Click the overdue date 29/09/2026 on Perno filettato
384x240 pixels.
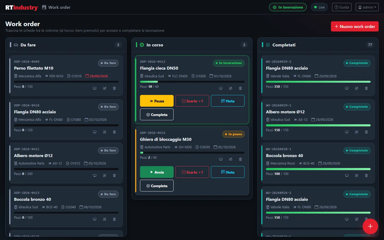97,76
